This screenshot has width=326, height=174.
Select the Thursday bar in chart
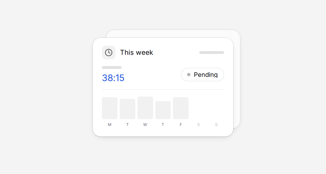click(163, 110)
